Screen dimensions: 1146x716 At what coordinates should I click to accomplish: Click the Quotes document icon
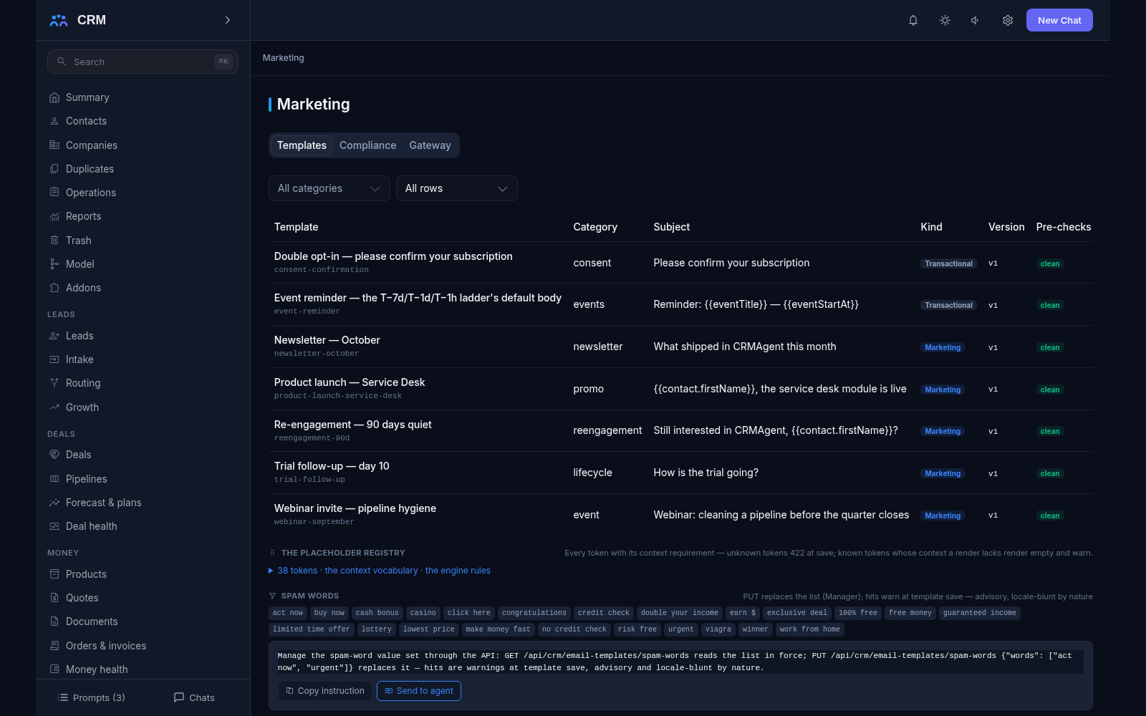(x=54, y=598)
